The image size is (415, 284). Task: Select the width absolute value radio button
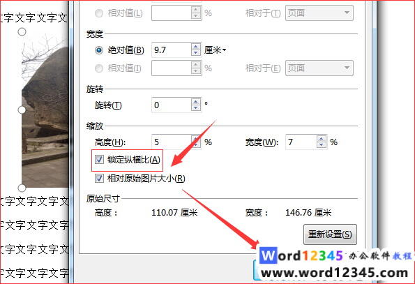pyautogui.click(x=99, y=50)
